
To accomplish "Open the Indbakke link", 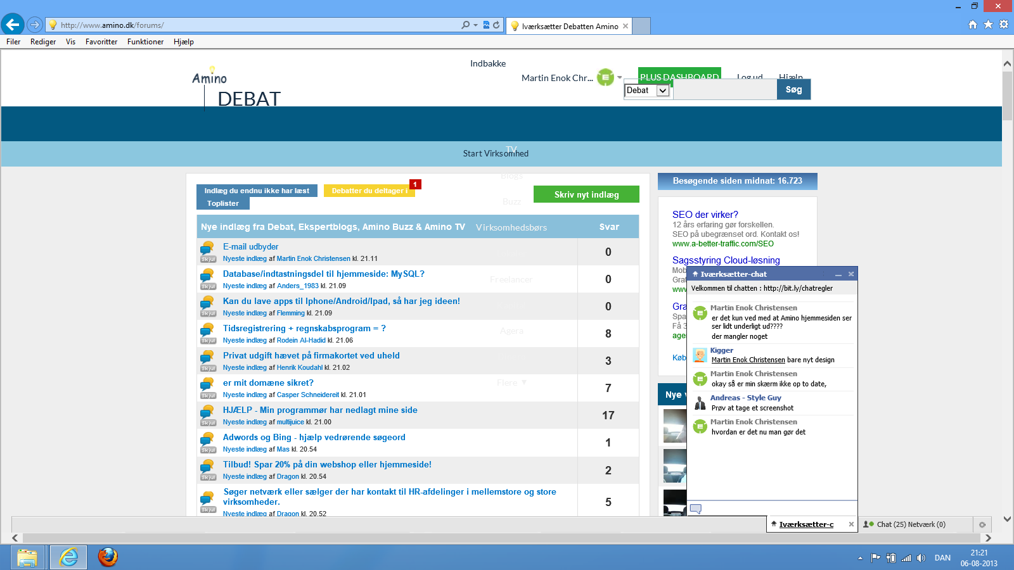I will (x=488, y=63).
